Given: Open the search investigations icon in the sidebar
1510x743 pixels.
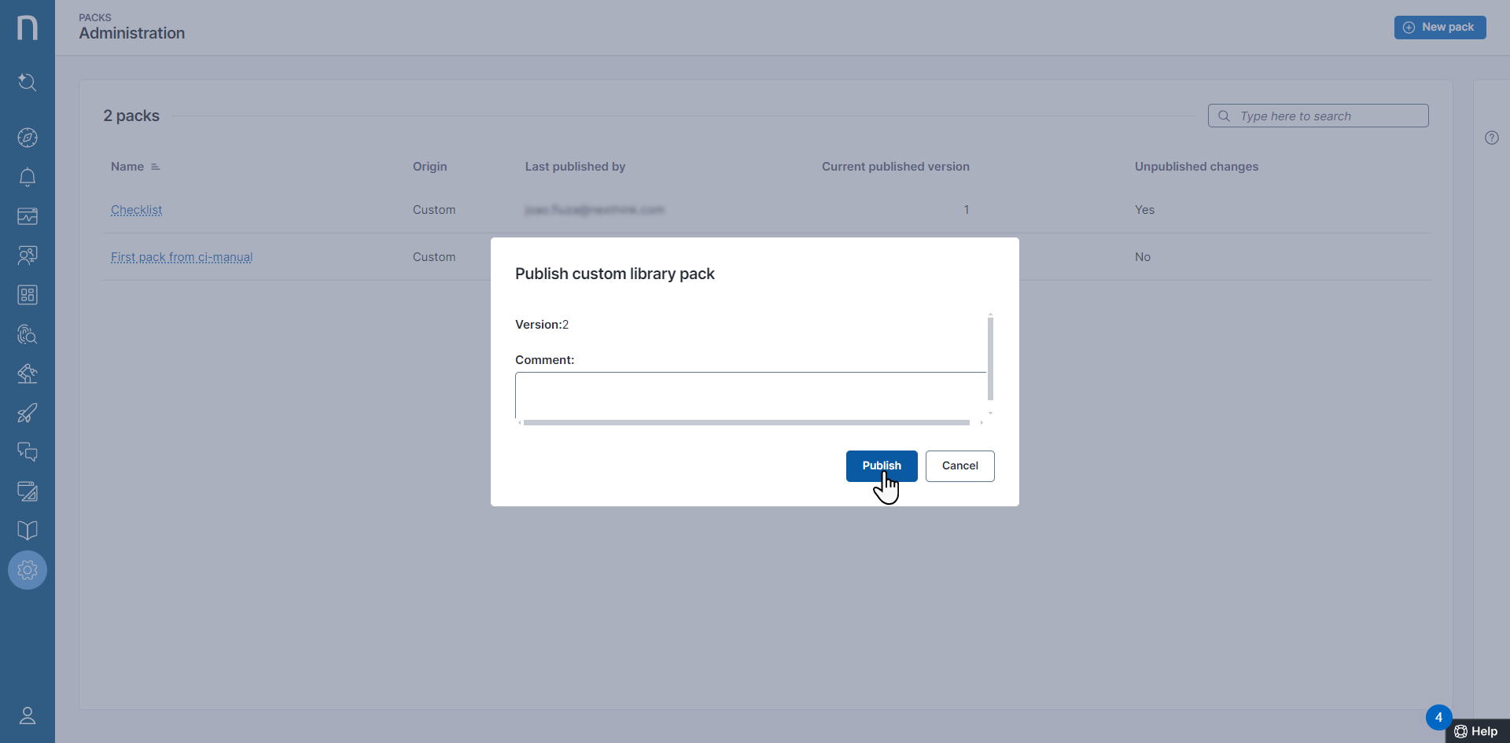Looking at the screenshot, I should pos(28,82).
